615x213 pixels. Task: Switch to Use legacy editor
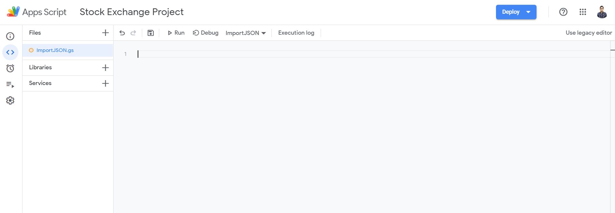click(589, 33)
